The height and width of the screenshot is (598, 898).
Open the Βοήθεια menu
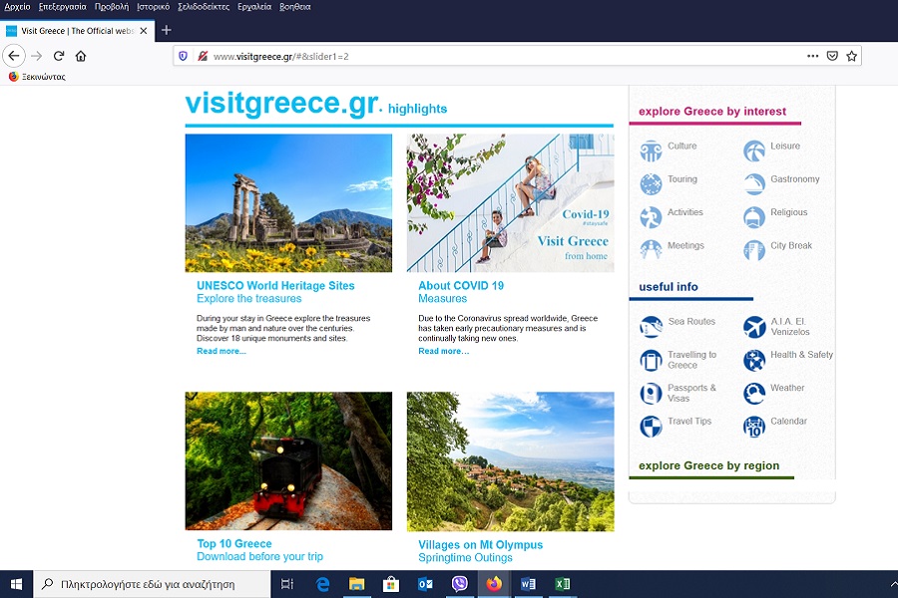(x=295, y=7)
